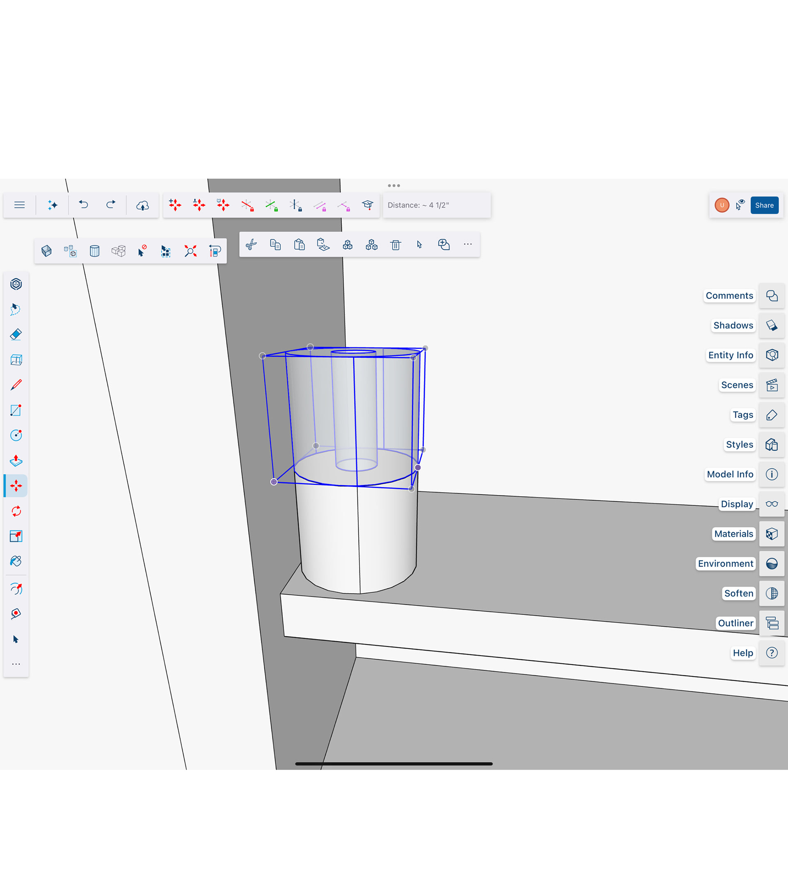Select the Pencil line tool
788x892 pixels.
pyautogui.click(x=16, y=385)
